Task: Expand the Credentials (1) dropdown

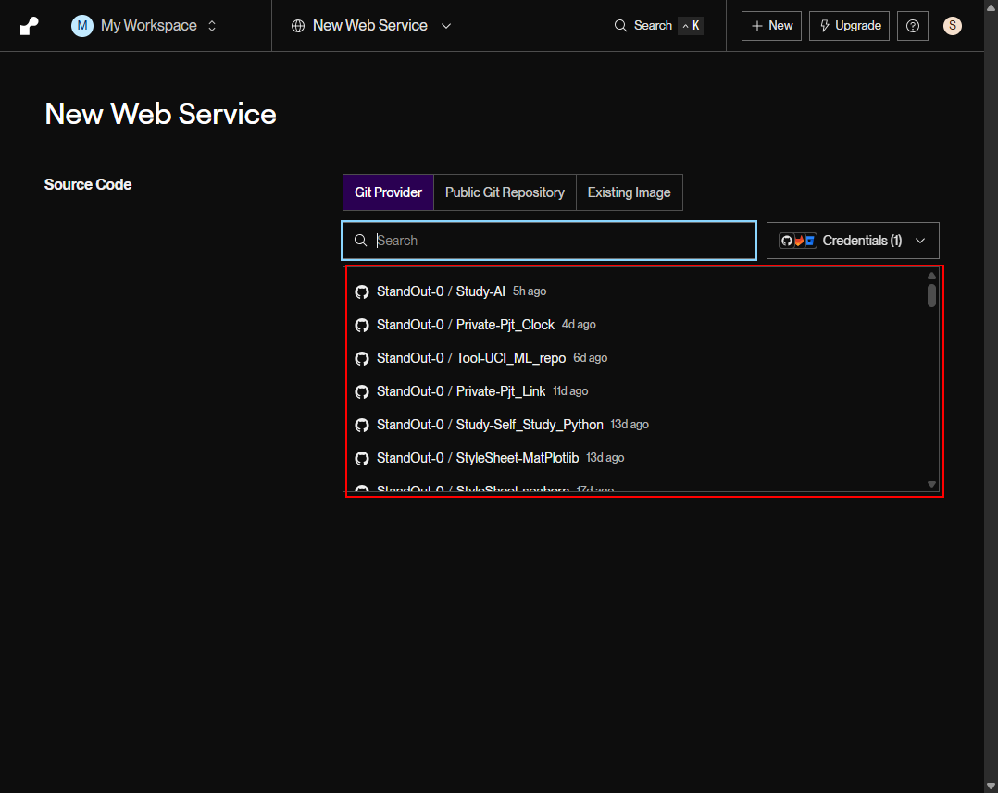Action: 853,241
